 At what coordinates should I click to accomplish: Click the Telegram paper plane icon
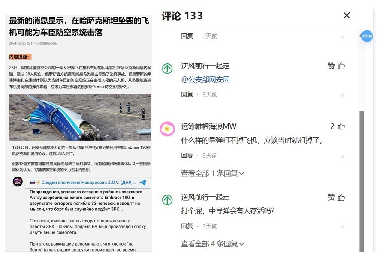tap(143, 182)
